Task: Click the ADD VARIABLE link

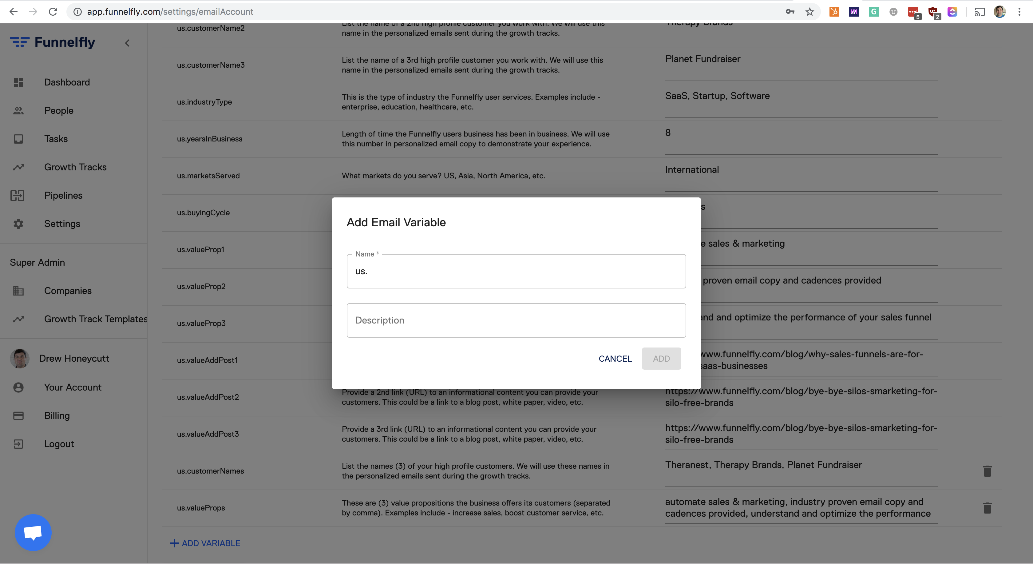Action: click(x=205, y=543)
